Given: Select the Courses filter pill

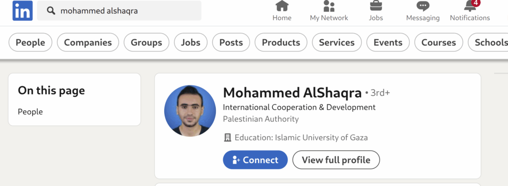Looking at the screenshot, I should tap(439, 43).
